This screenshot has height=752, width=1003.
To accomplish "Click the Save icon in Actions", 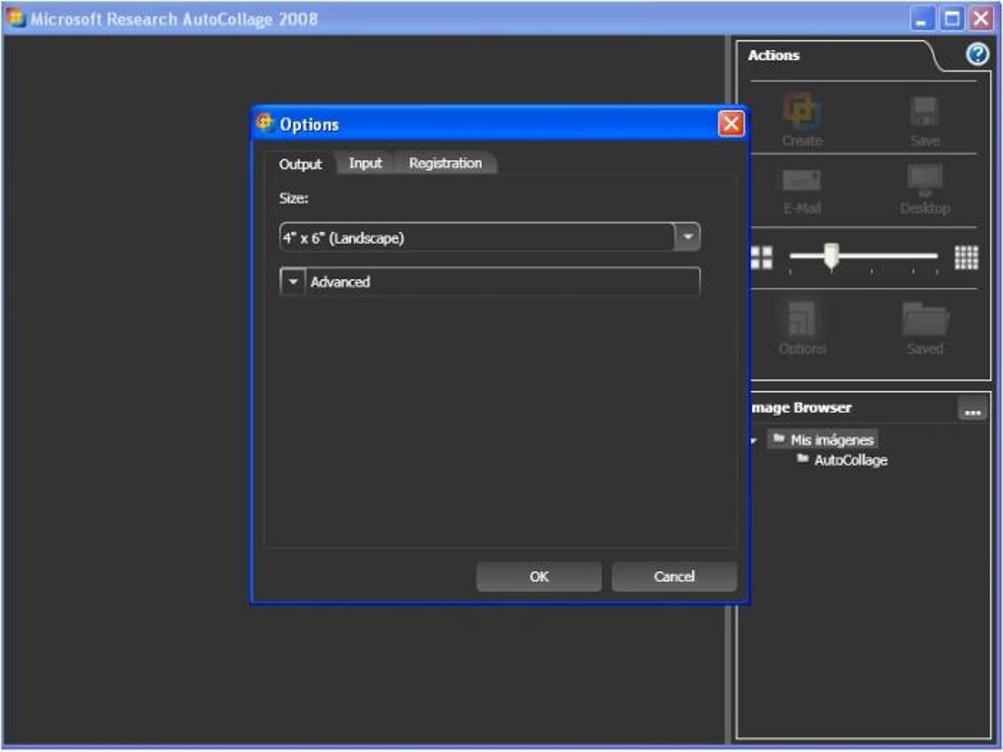I will (924, 112).
